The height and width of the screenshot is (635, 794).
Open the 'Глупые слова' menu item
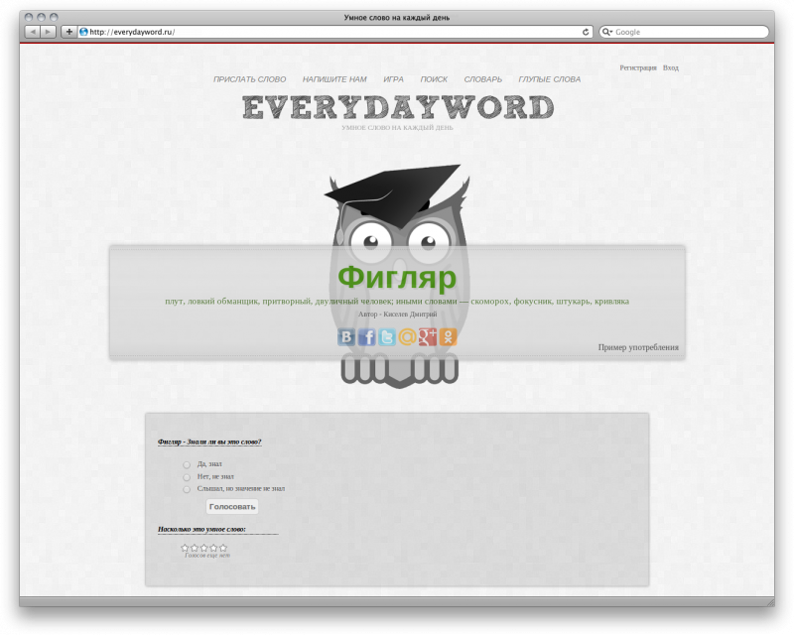tap(550, 79)
